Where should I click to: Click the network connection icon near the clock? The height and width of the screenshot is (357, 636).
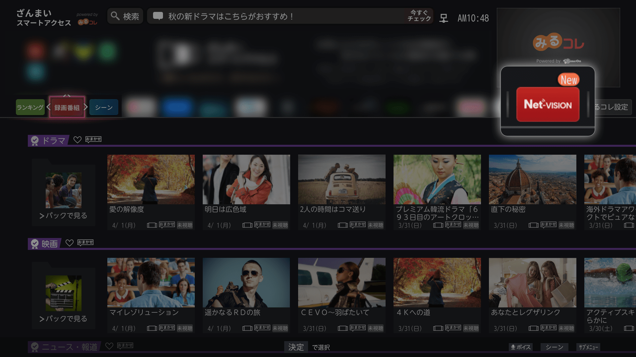(443, 18)
